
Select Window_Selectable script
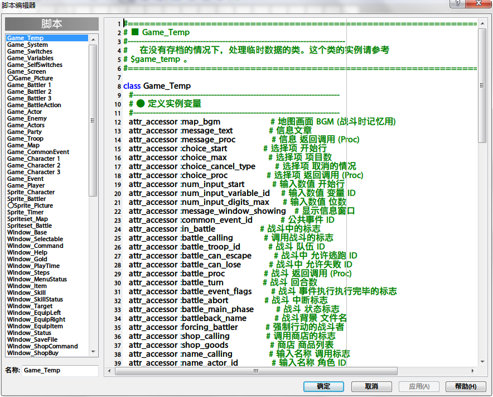pyautogui.click(x=35, y=239)
